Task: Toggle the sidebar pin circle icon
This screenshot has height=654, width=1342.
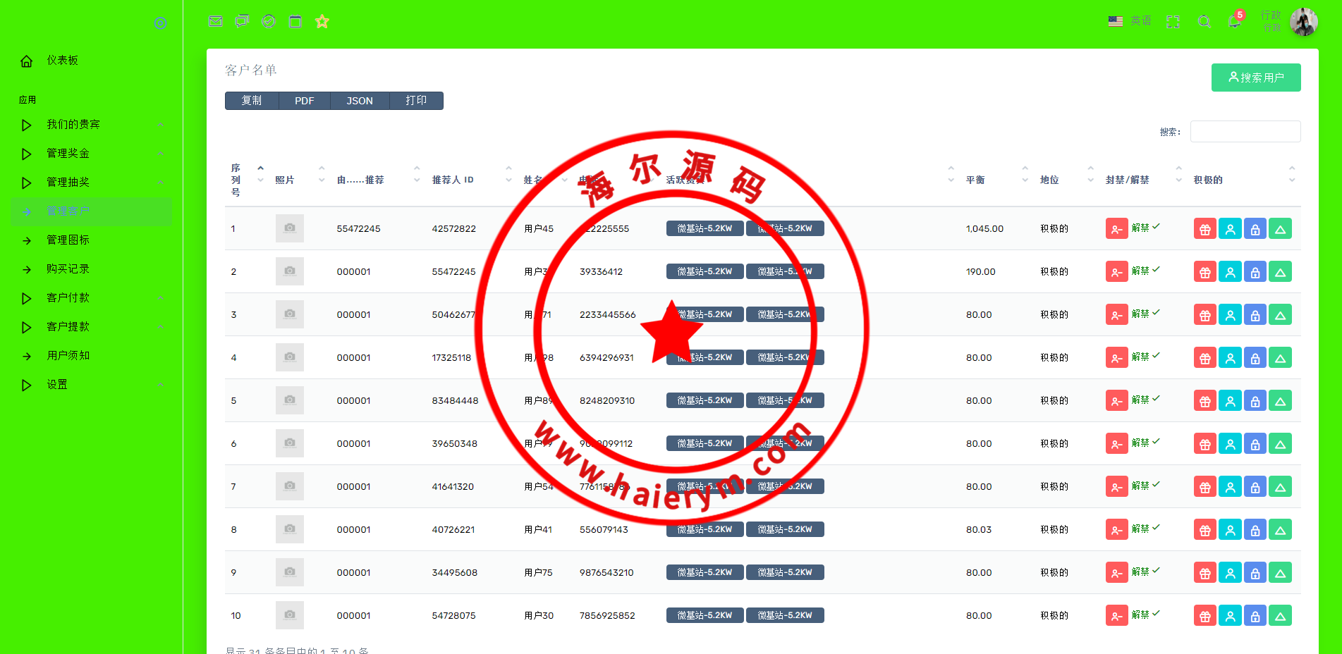Action: (161, 23)
